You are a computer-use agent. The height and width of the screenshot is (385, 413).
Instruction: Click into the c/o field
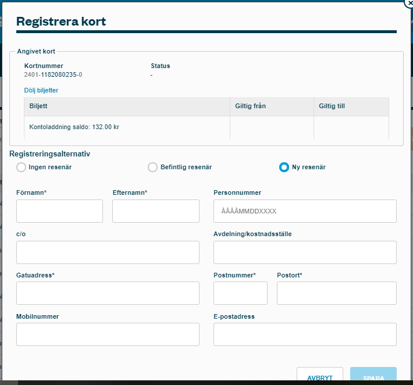click(x=108, y=252)
